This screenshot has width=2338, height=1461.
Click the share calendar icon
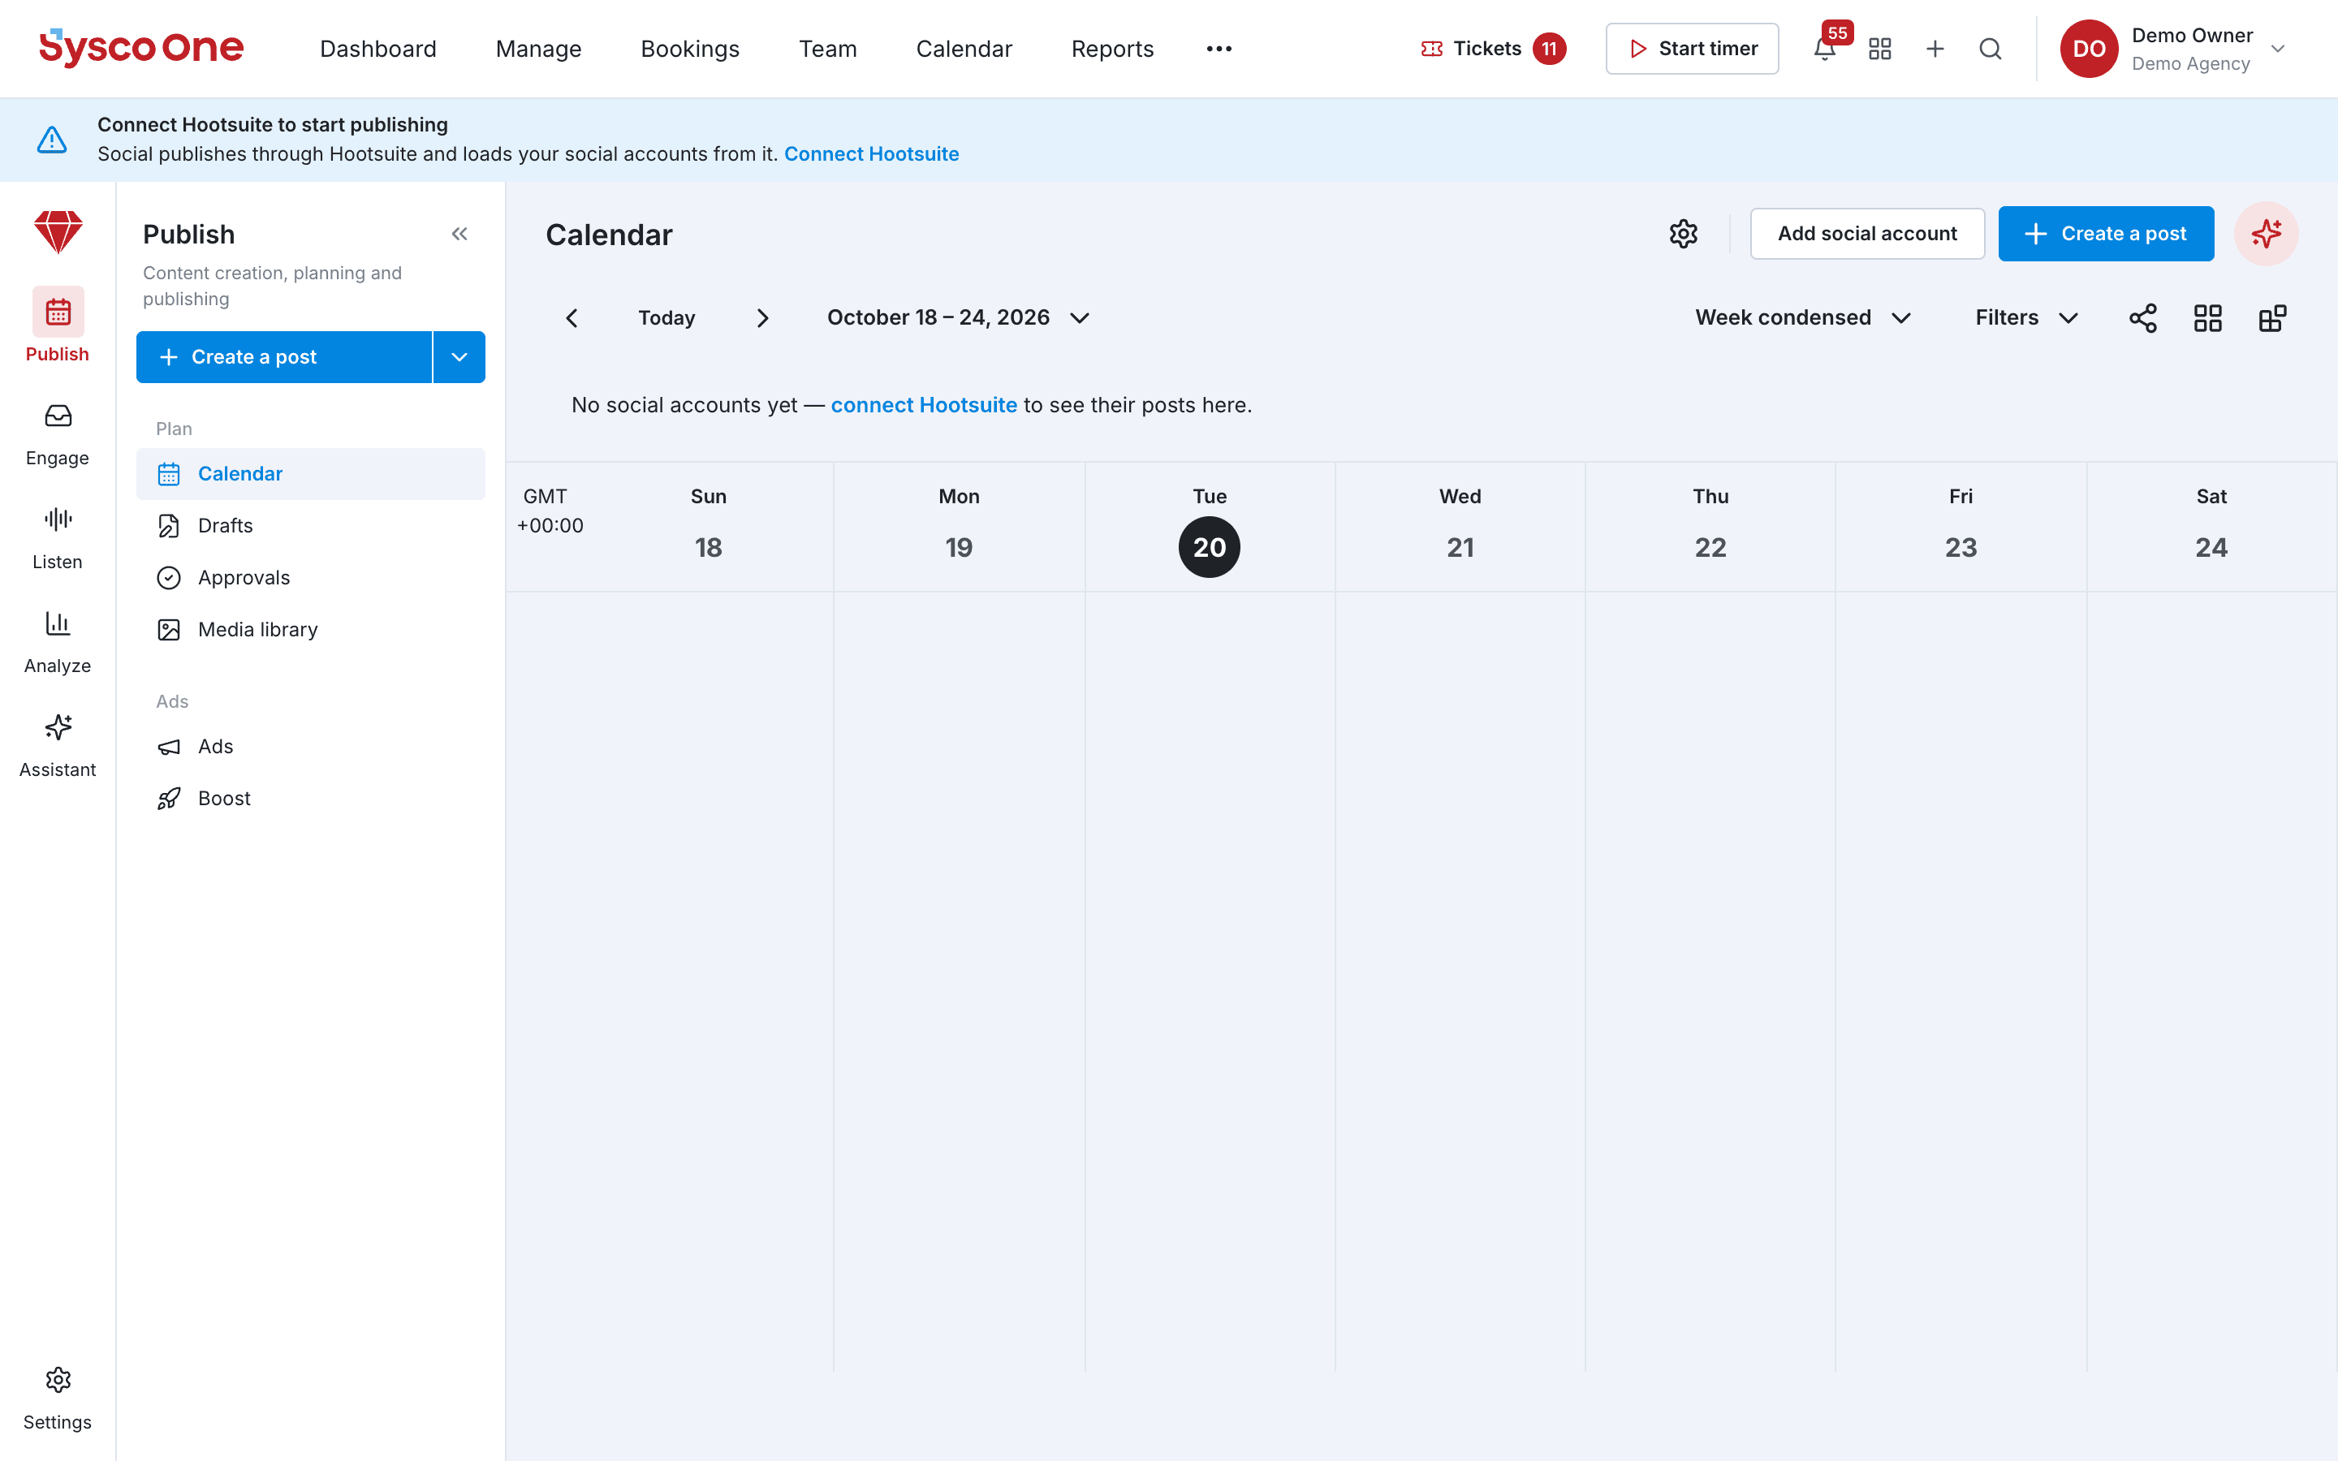(x=2143, y=318)
